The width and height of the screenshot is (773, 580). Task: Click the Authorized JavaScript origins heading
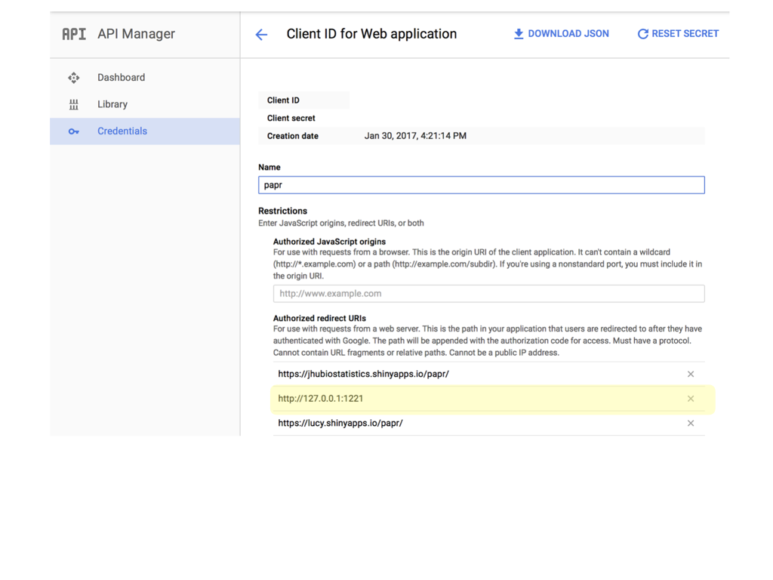click(x=329, y=242)
